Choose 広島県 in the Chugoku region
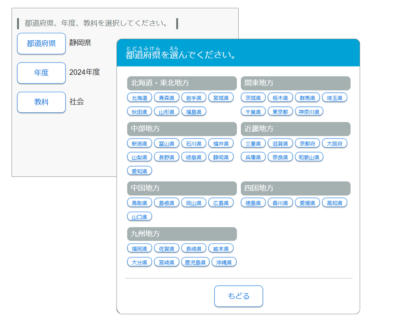Screen dimensions: 400x336 (x=221, y=202)
